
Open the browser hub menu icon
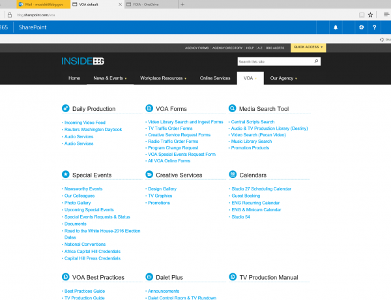coord(386,15)
